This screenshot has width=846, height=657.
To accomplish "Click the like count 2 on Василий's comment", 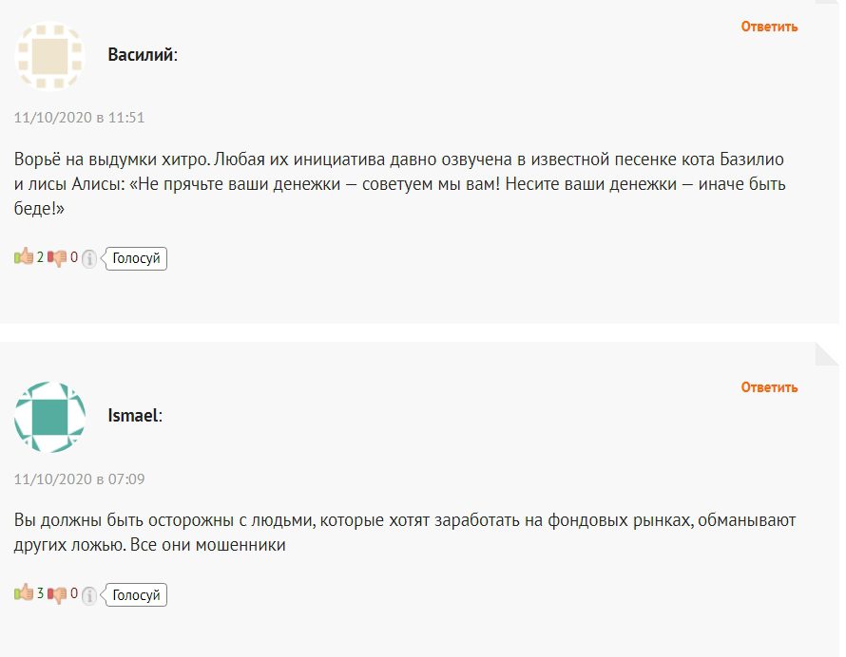I will (40, 257).
